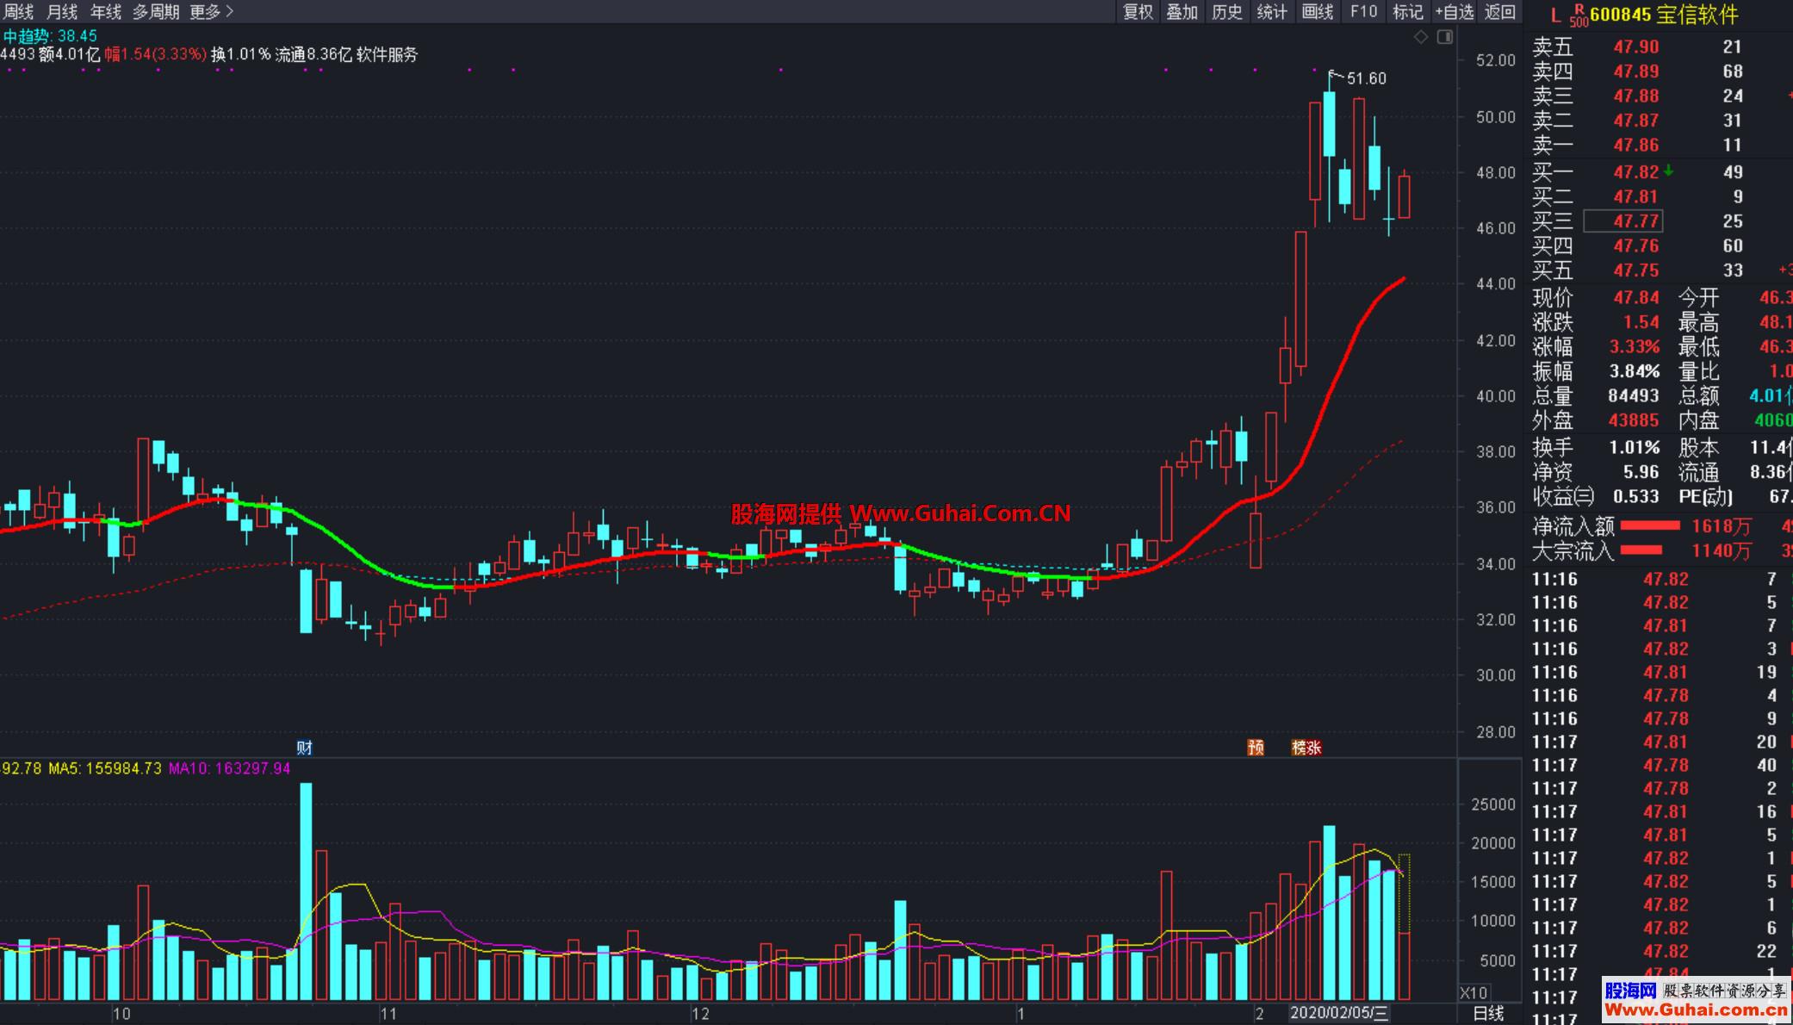Switch to the 周线 weekly chart

click(17, 11)
